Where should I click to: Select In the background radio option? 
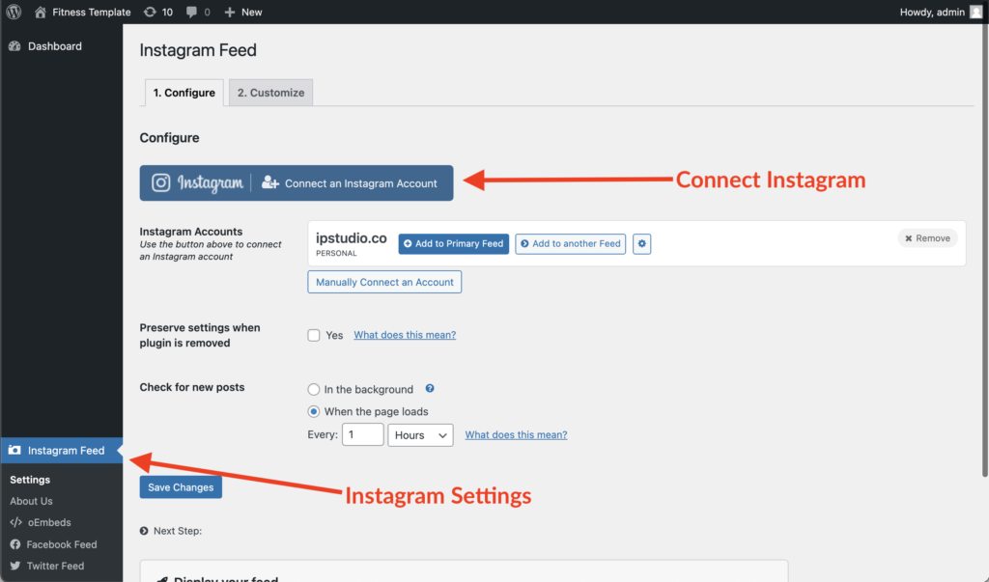[x=314, y=389]
